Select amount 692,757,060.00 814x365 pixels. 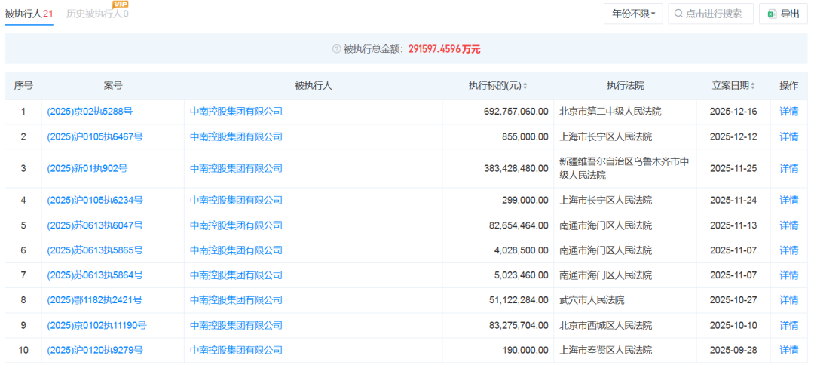(x=515, y=112)
